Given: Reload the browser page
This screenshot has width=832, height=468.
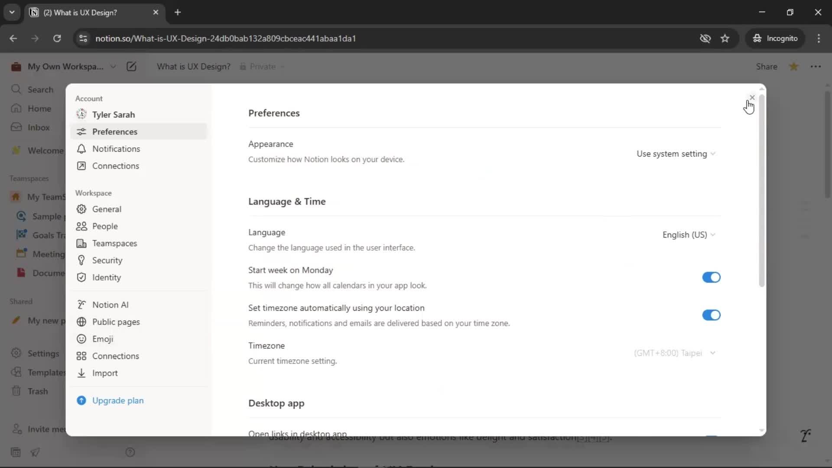Looking at the screenshot, I should (57, 38).
